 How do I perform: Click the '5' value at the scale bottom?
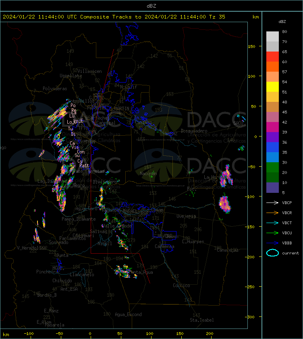click(x=283, y=192)
